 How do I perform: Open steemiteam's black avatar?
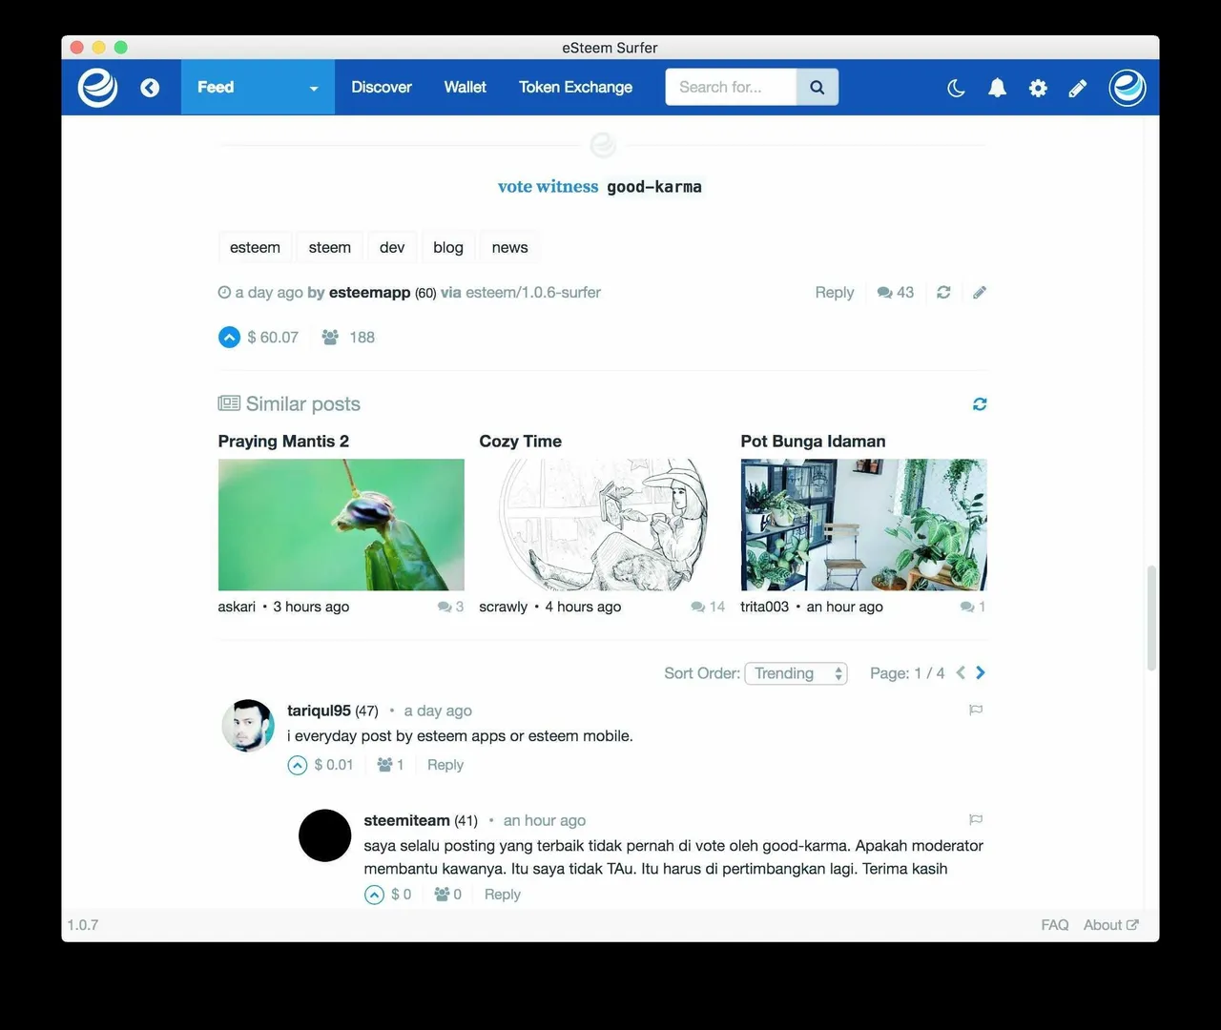pos(325,835)
